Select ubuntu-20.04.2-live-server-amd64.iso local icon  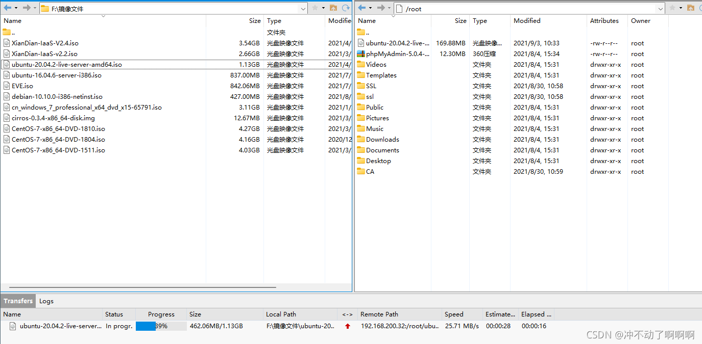[7, 65]
